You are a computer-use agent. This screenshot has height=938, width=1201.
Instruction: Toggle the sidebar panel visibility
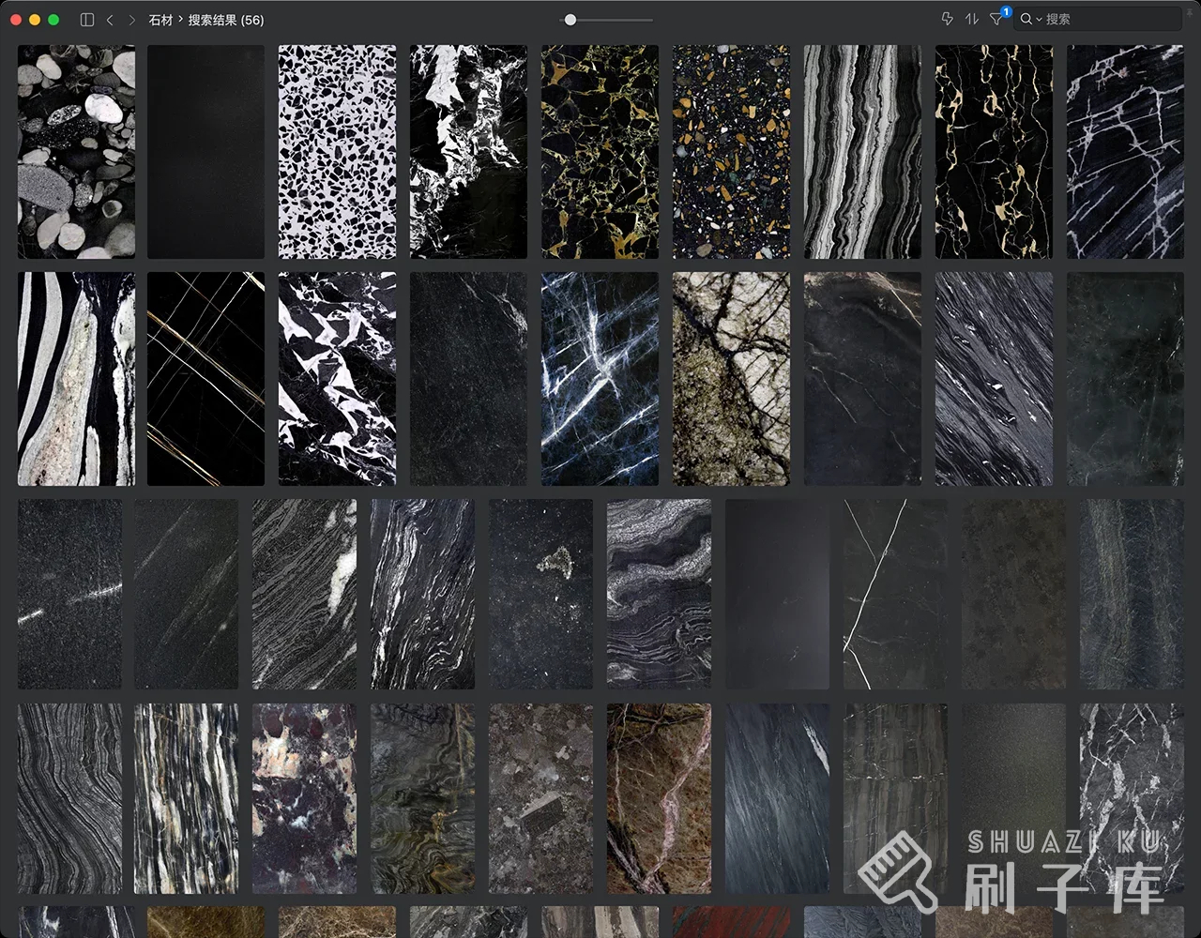pyautogui.click(x=87, y=20)
